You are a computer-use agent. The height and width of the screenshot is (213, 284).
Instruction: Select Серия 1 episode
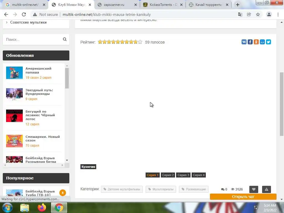153,175
